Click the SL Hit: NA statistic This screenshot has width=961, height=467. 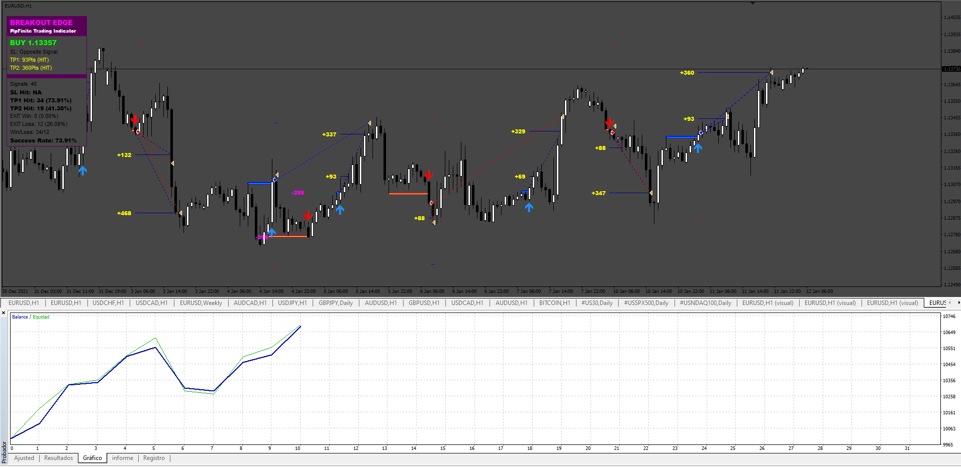26,92
